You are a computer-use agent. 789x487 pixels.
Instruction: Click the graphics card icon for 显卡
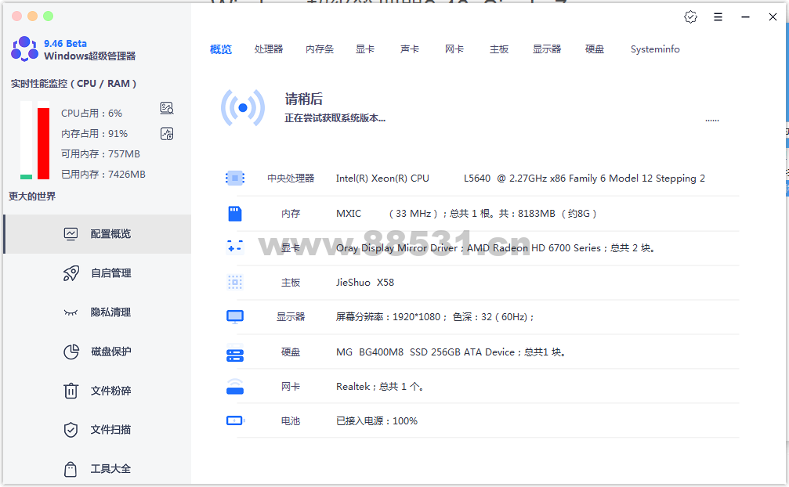point(235,247)
